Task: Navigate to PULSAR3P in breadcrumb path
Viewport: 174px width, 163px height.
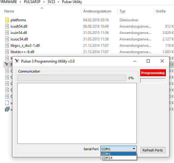Action: tap(32, 2)
